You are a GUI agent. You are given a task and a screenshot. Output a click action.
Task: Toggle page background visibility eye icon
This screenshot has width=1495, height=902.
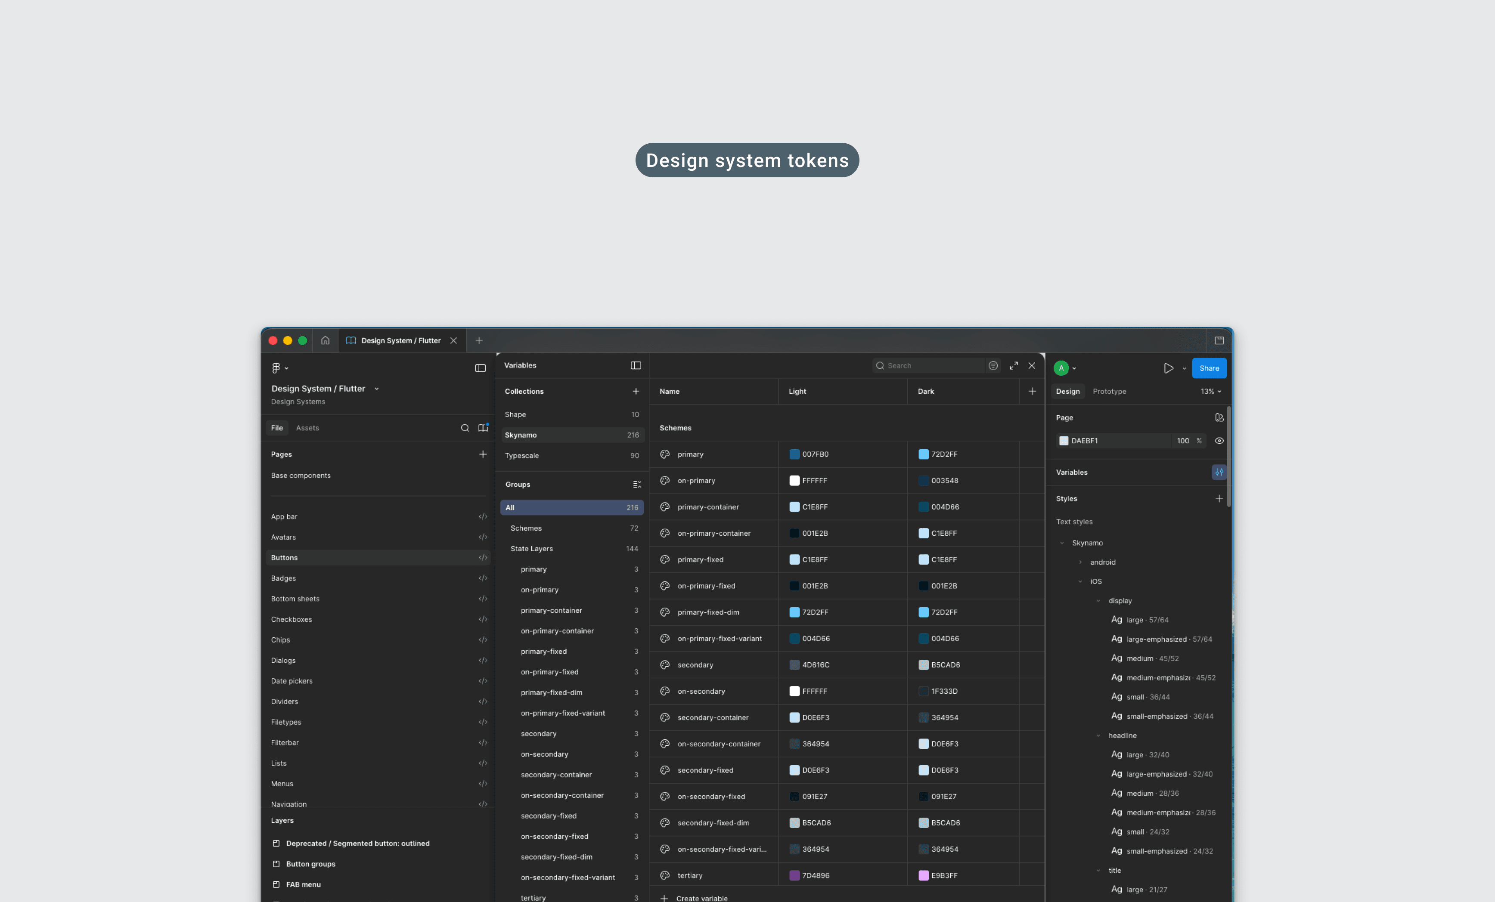tap(1219, 441)
